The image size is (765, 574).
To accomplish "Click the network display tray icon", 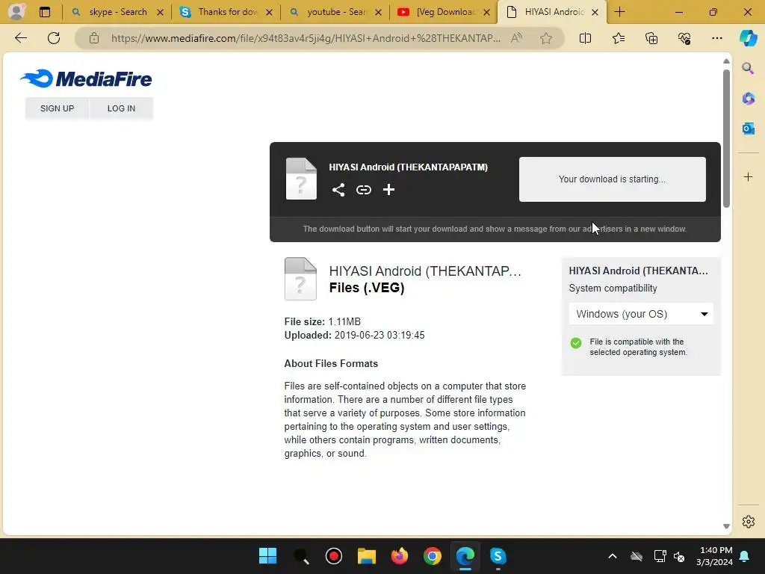I will pos(660,556).
